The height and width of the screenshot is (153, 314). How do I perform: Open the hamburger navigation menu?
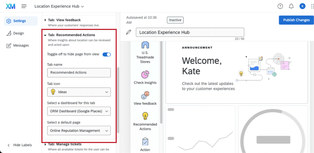24,6
